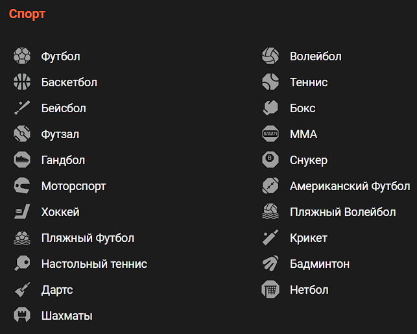
Task: Open the boxing glove icon
Action: 270,108
